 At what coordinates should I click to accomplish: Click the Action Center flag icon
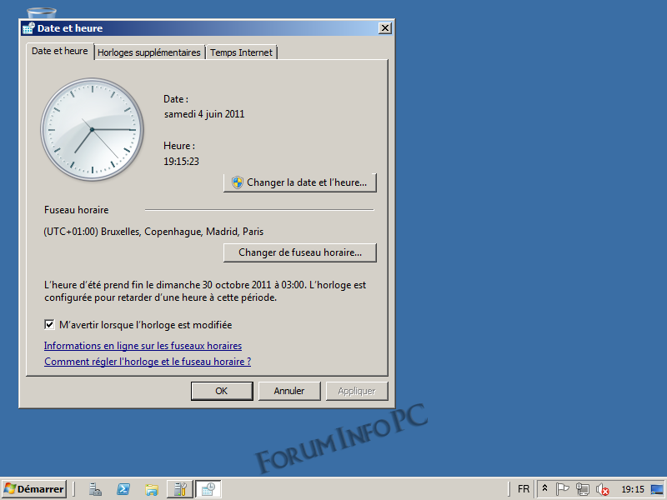coord(563,490)
